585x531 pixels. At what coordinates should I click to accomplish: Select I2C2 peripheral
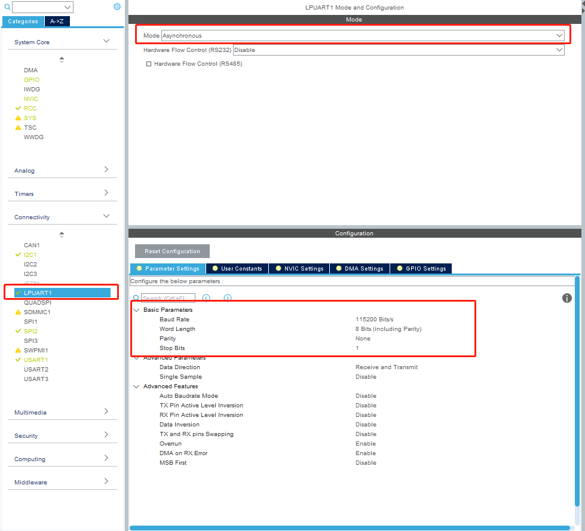coord(30,265)
